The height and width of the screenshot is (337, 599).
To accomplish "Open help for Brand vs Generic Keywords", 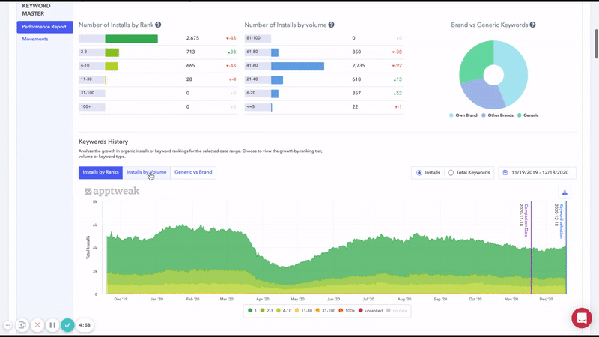I will tap(532, 25).
